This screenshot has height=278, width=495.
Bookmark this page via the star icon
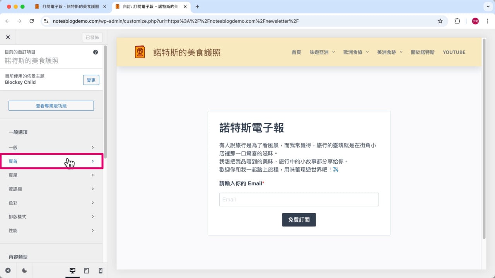(440, 21)
